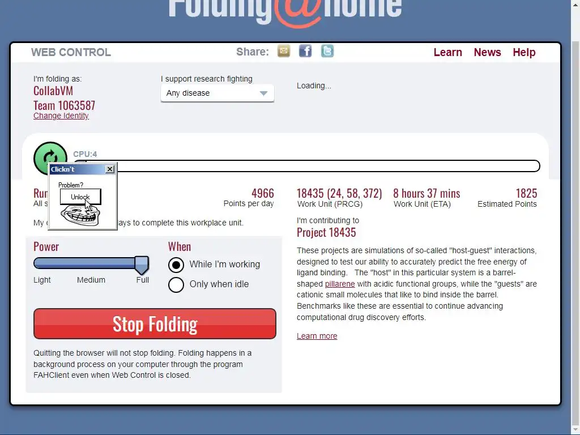Click the Unlock button in the popup

click(x=80, y=197)
